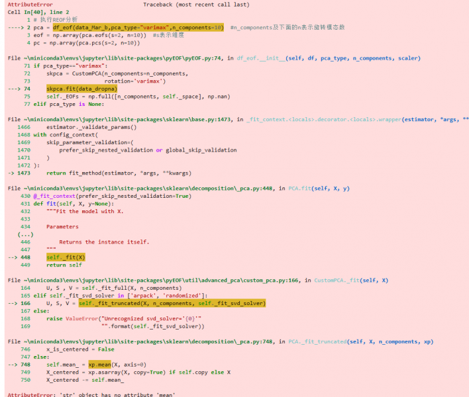Click the eof = np.array(pca.eofs...) line
The height and width of the screenshot is (397, 469).
(91, 35)
